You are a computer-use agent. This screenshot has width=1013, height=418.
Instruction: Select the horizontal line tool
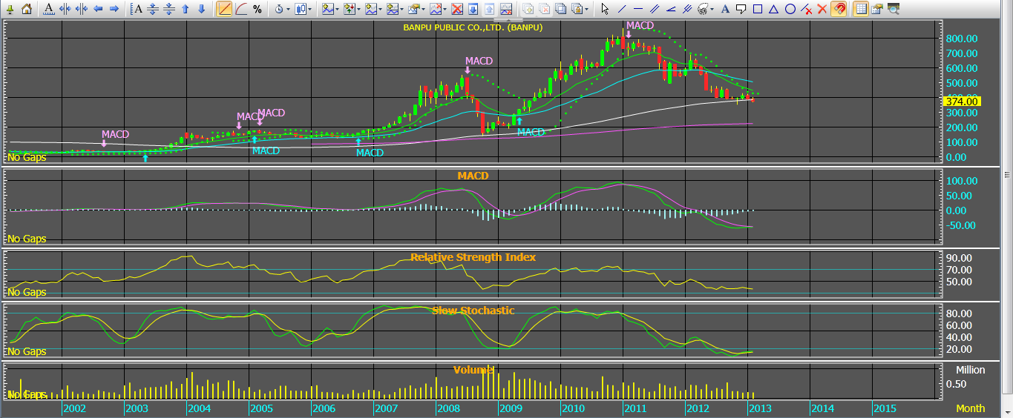pyautogui.click(x=638, y=9)
